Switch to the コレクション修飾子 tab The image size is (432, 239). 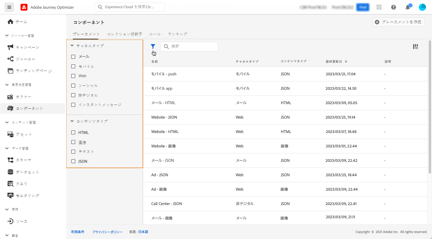tap(125, 34)
